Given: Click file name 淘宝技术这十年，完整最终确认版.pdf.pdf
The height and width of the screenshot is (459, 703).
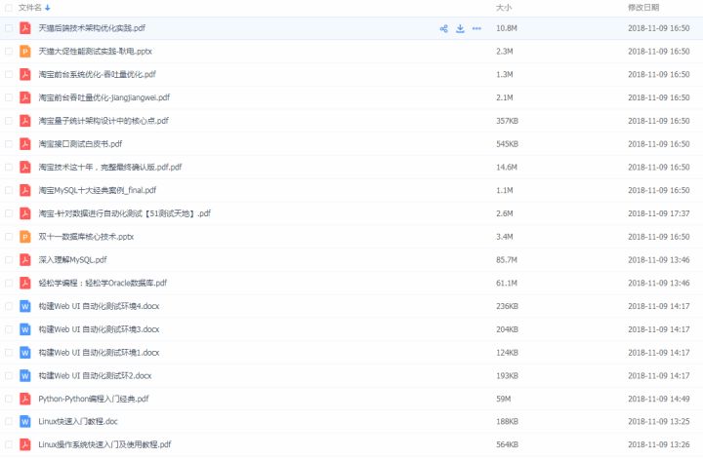Looking at the screenshot, I should point(109,168).
